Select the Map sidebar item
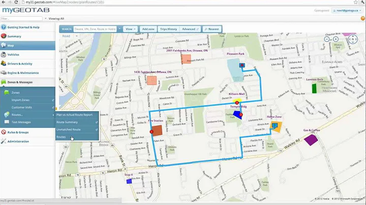The width and height of the screenshot is (366, 205). [27, 46]
